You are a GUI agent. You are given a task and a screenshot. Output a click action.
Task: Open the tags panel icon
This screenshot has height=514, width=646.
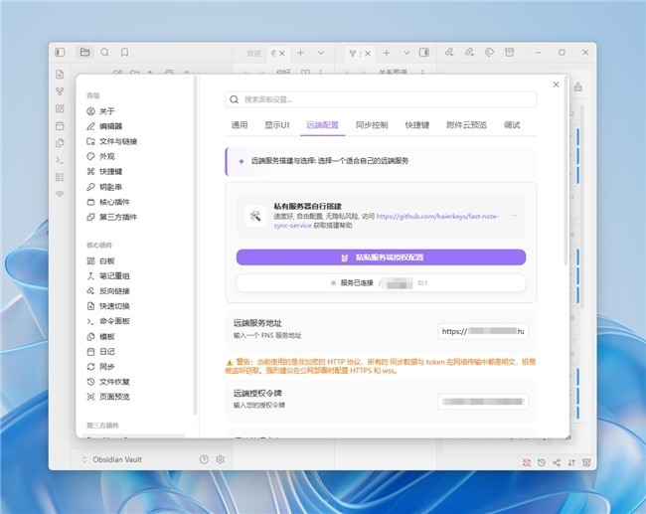click(x=489, y=53)
